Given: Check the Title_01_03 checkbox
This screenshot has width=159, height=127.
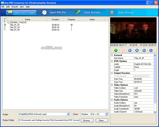Looking at the screenshot, I should (x=5, y=27).
